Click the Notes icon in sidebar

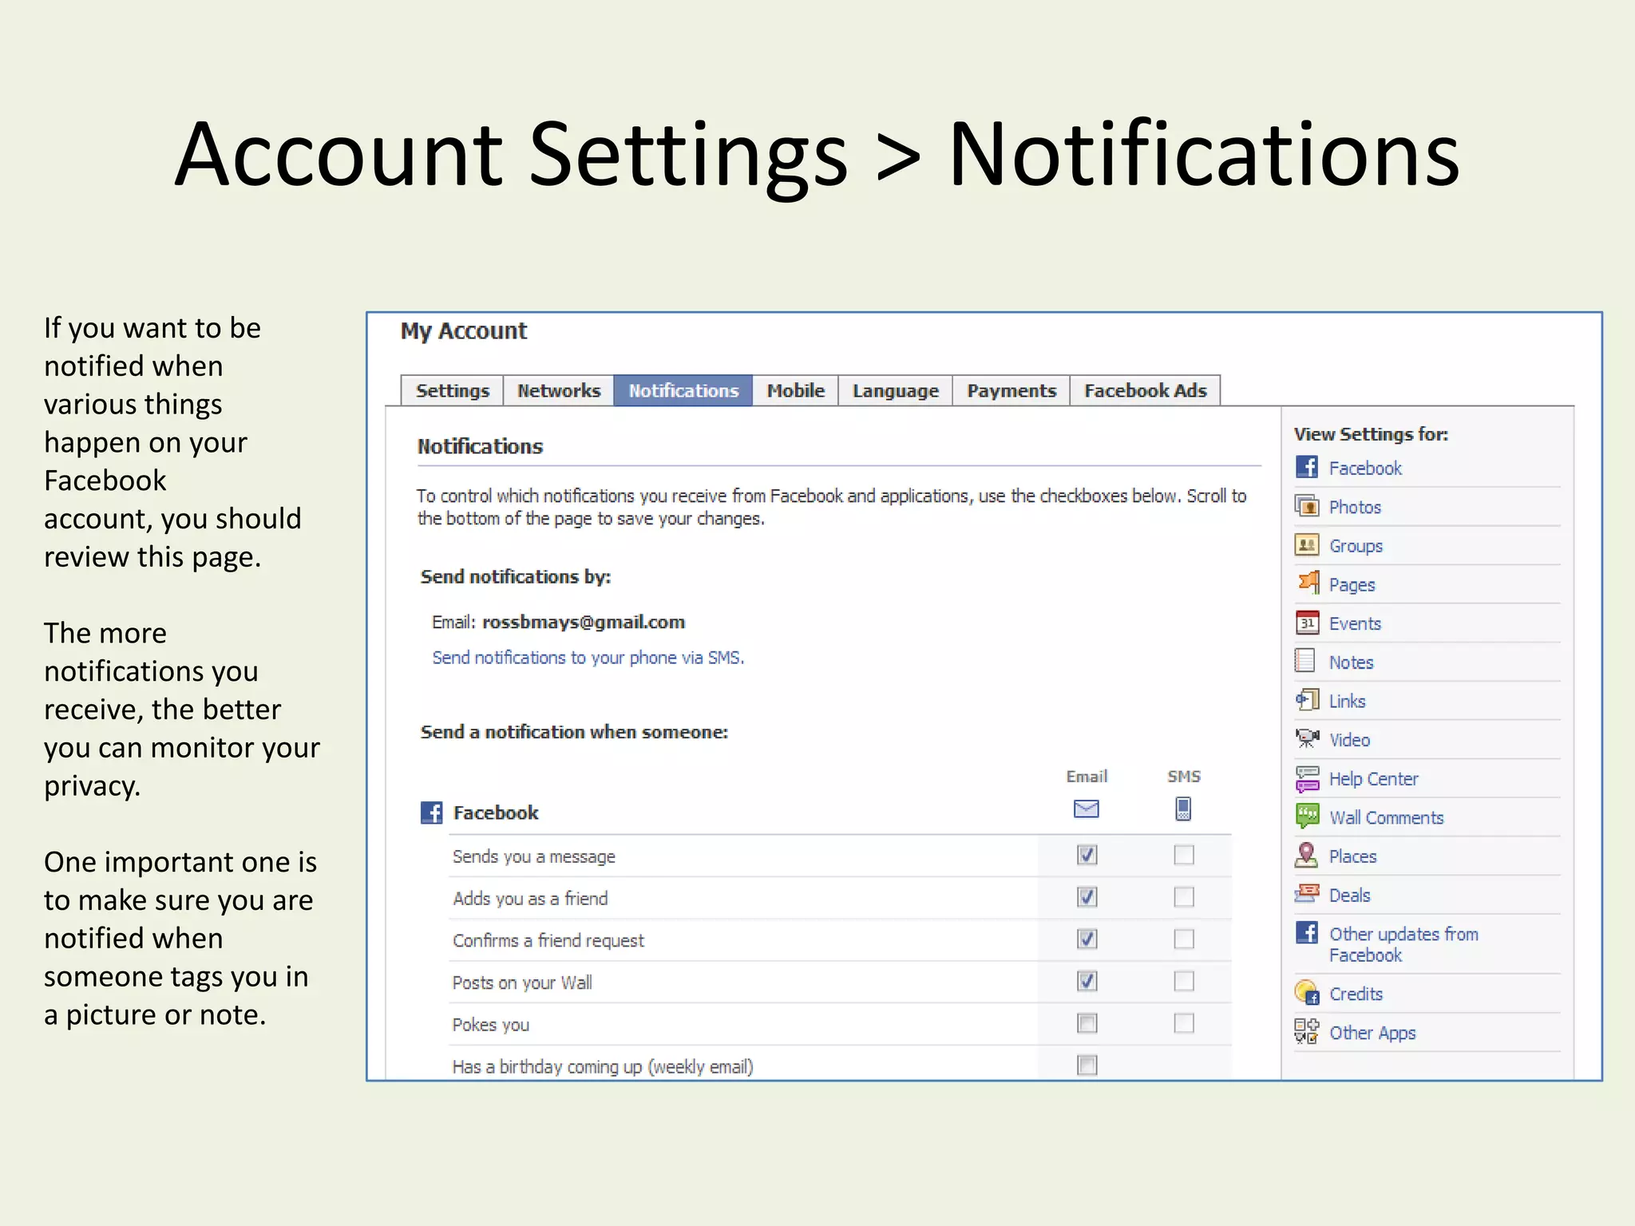pyautogui.click(x=1304, y=661)
